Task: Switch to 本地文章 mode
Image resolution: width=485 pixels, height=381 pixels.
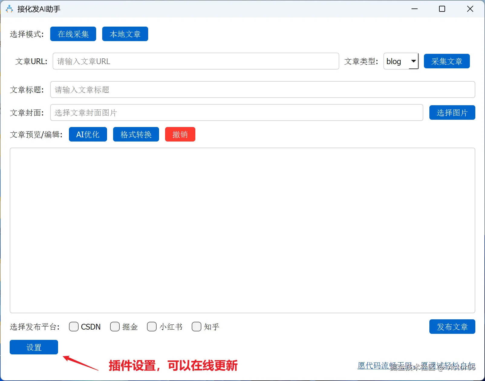Action: pos(125,34)
